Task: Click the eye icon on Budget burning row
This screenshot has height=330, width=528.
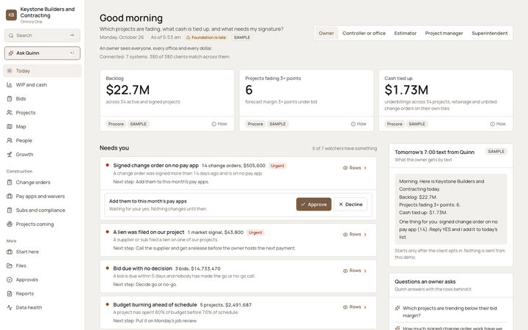Action: [345, 307]
